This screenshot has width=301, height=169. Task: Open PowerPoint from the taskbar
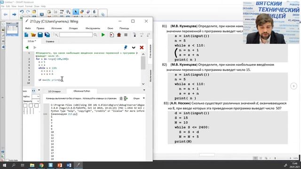point(60,165)
